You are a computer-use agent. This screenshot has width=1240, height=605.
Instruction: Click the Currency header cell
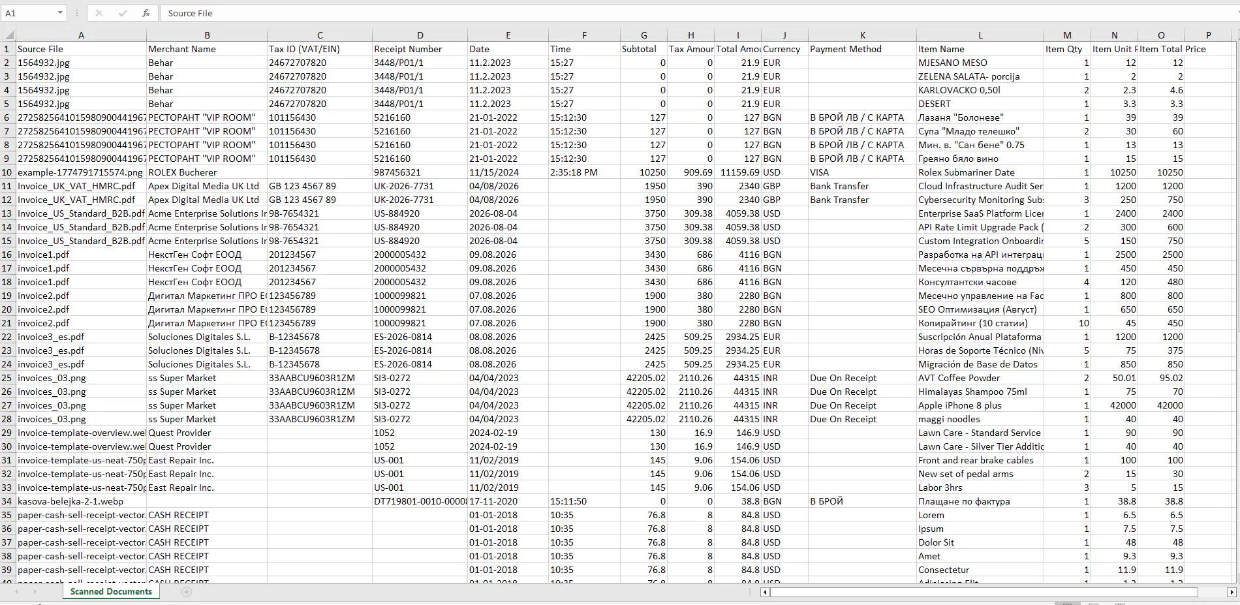click(x=785, y=49)
